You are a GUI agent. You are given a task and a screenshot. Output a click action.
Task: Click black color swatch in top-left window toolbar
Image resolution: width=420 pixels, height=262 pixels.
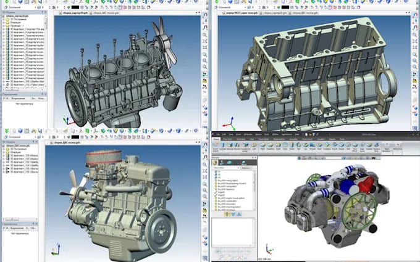point(75,7)
